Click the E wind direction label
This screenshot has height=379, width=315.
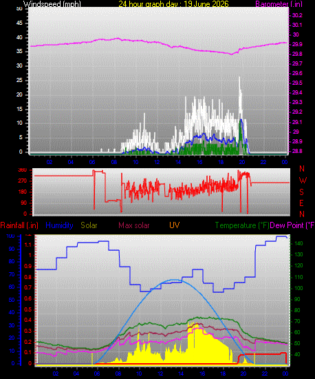tap(301, 203)
